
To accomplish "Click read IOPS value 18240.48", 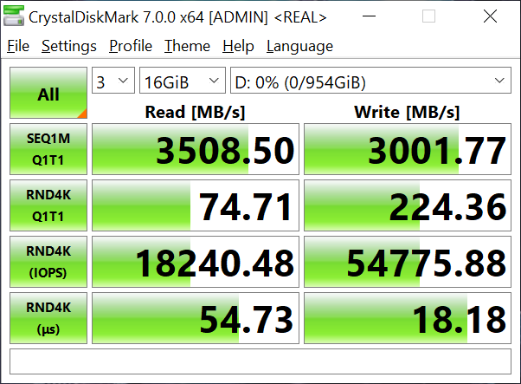I will coord(196,262).
